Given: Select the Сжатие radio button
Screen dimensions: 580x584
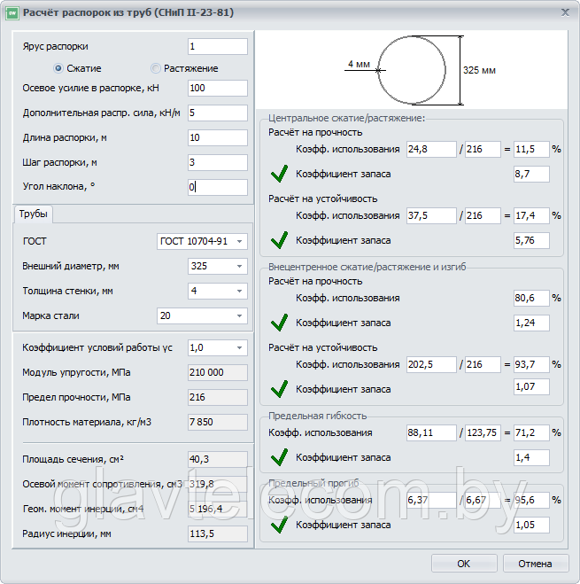Looking at the screenshot, I should tap(58, 68).
